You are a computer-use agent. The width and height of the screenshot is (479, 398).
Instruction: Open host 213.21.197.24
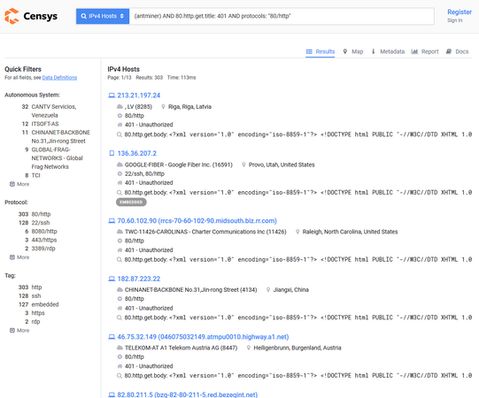[x=139, y=96]
